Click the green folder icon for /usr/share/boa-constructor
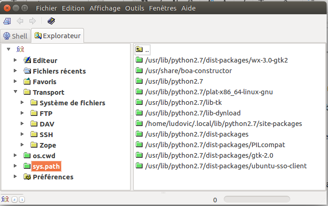Screen dimensions: 328x206 [139, 71]
